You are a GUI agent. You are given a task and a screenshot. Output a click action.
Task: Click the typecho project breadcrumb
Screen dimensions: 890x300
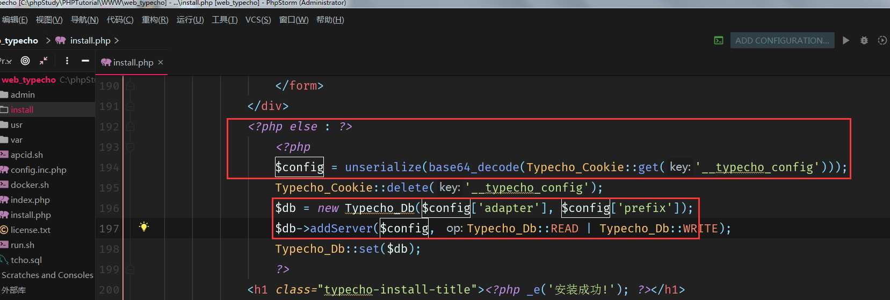pos(20,40)
